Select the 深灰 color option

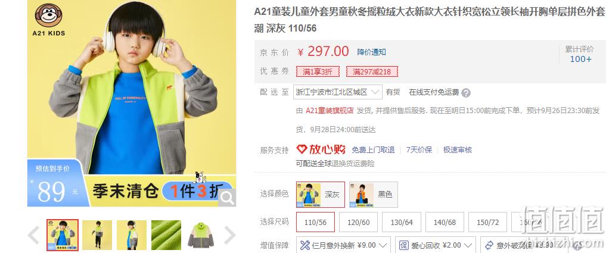click(x=321, y=195)
